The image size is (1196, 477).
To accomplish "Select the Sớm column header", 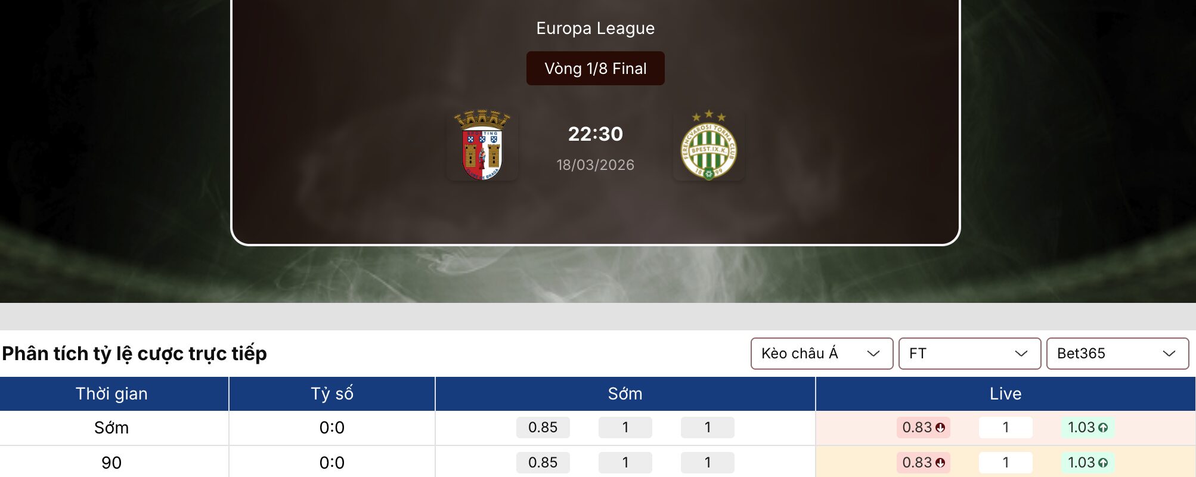I will click(625, 394).
